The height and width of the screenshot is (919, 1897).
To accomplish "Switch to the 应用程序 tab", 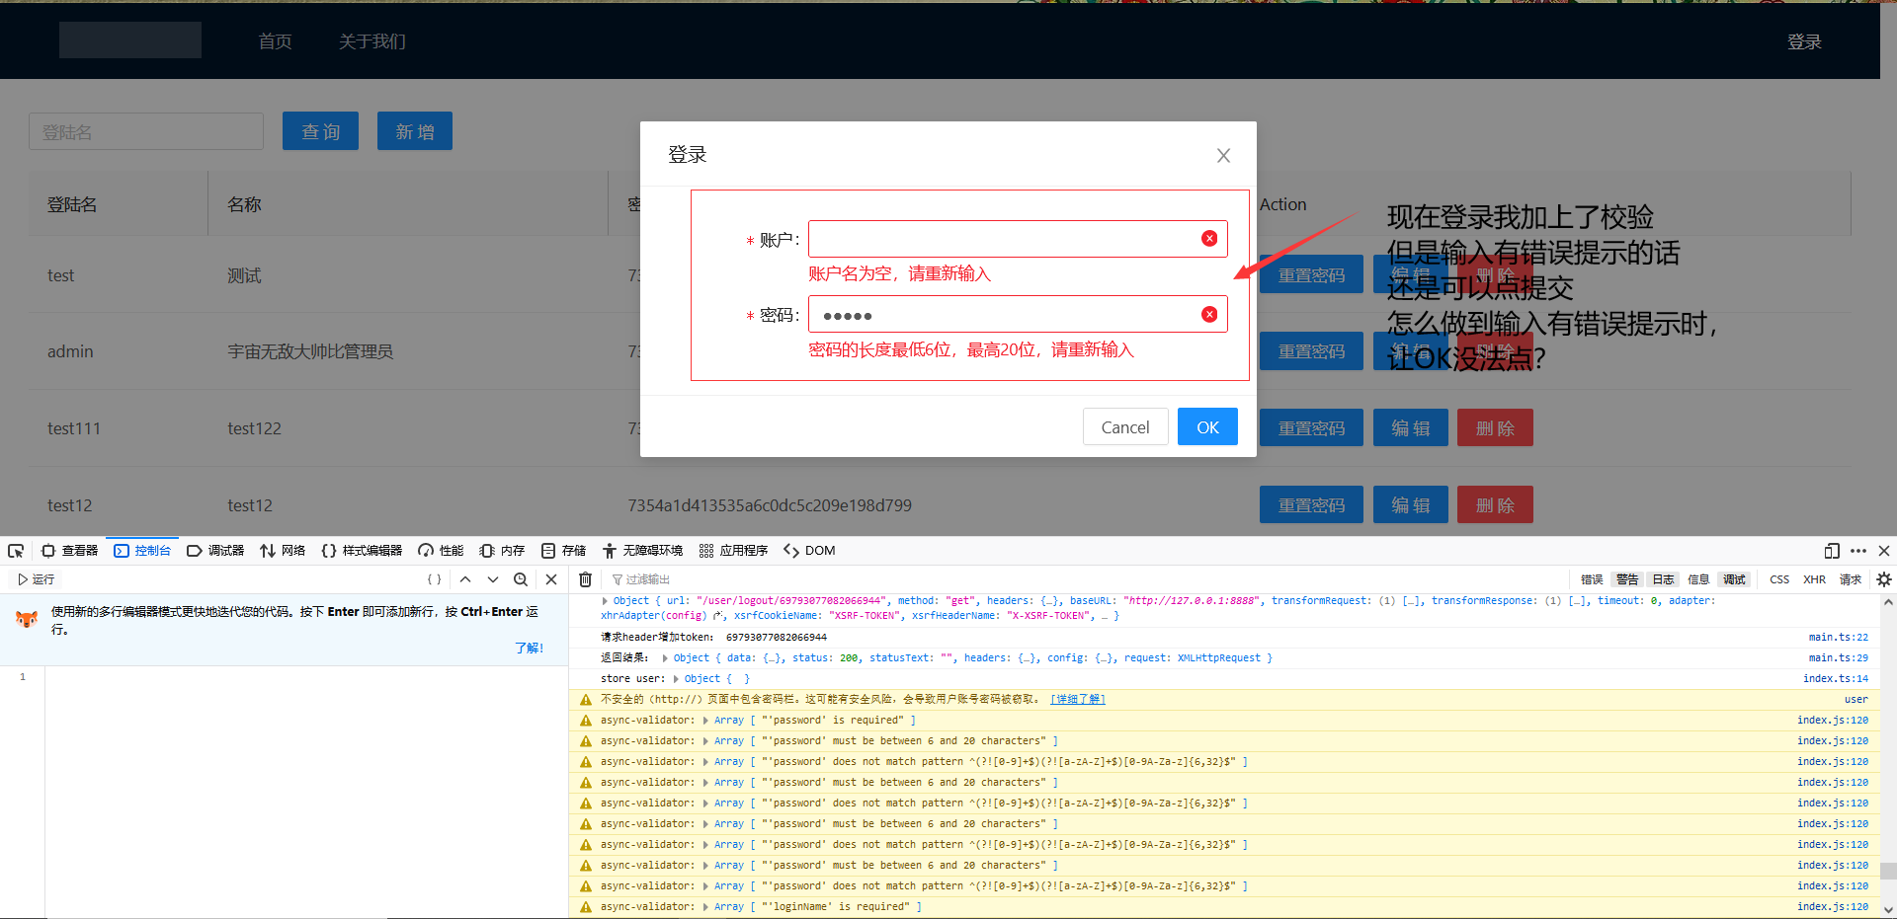I will tap(733, 551).
